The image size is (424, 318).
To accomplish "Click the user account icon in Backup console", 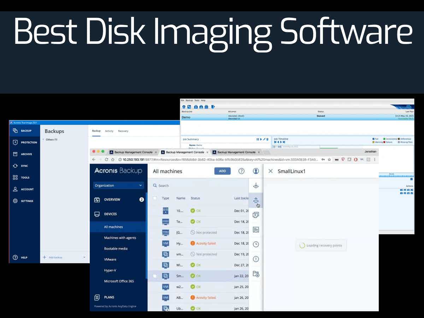I will pos(255,171).
